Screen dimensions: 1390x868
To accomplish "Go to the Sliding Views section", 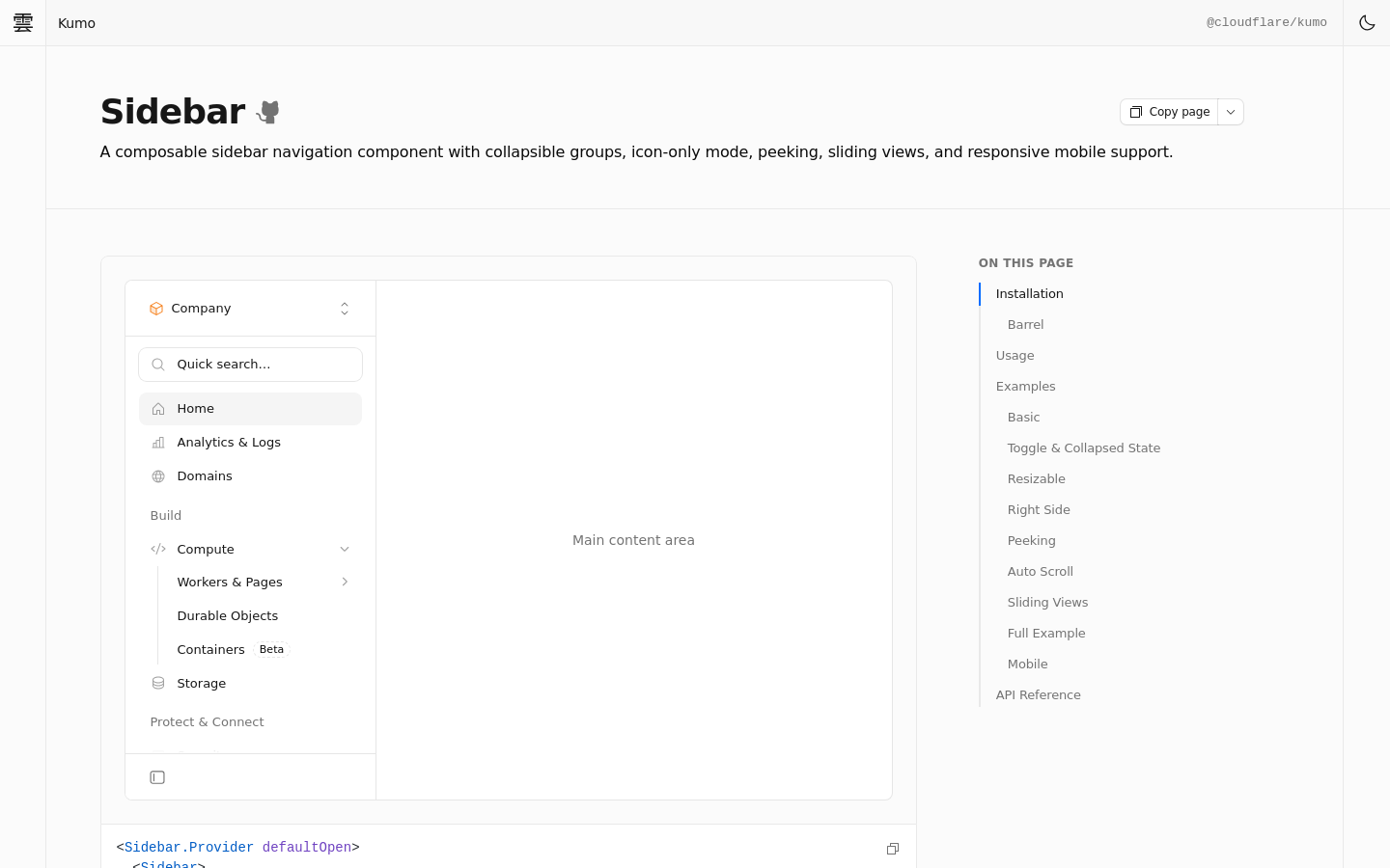I will tap(1047, 602).
